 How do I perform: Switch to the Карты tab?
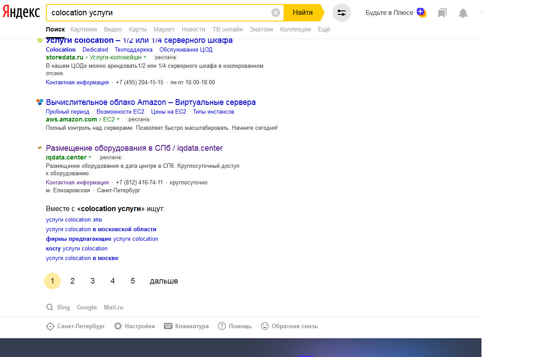(138, 29)
